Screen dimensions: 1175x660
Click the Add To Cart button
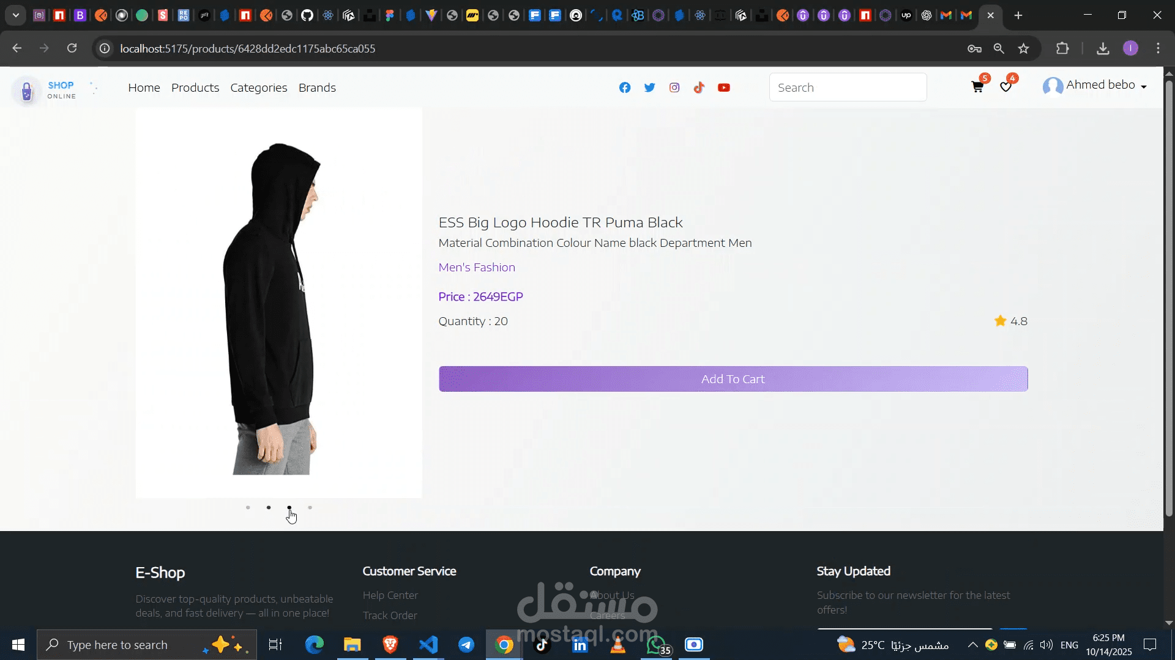[x=733, y=379]
